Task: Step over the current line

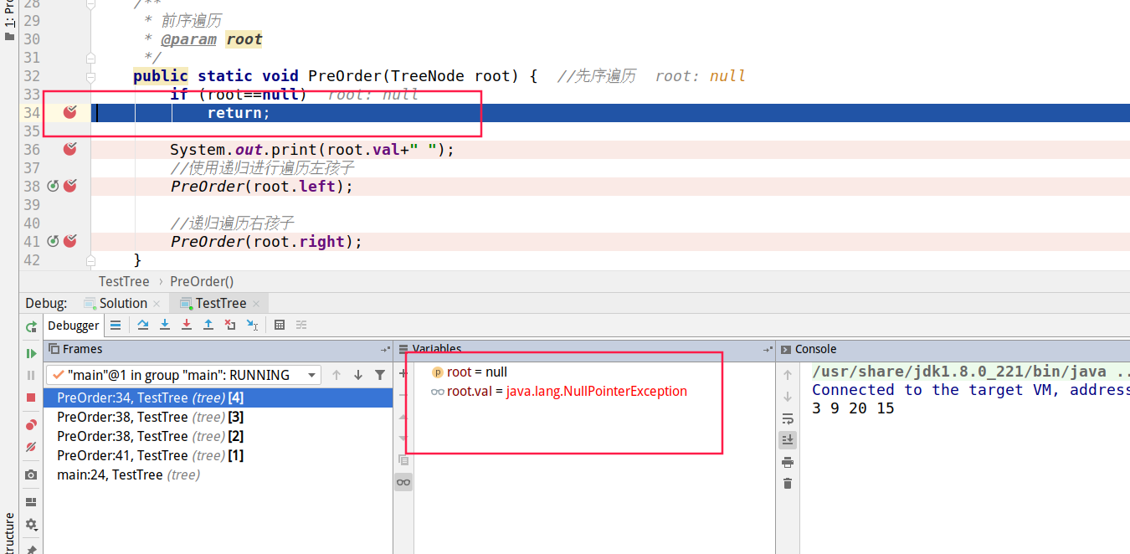Action: point(143,325)
